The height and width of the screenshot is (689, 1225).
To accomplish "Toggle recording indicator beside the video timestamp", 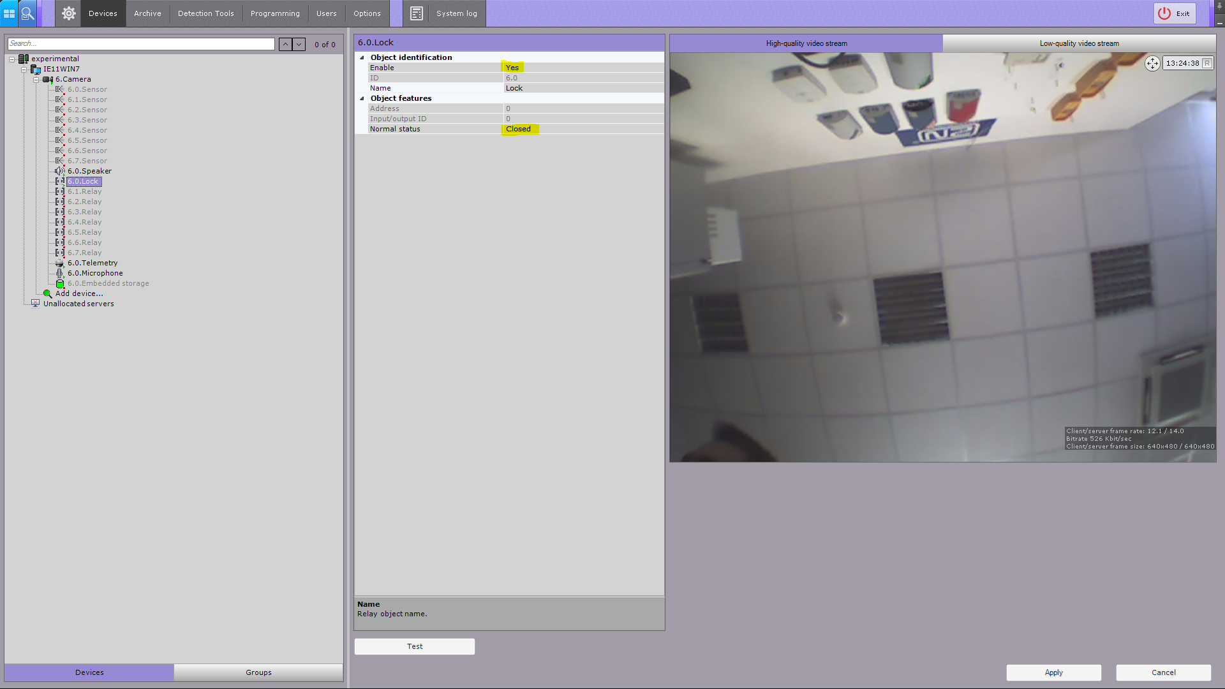I will click(1207, 63).
